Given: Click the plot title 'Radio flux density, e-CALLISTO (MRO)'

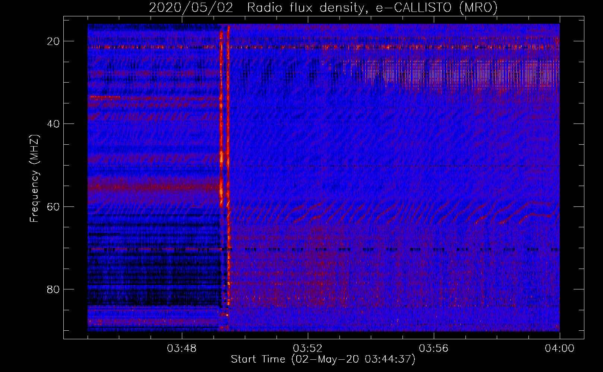Looking at the screenshot, I should pos(372,7).
